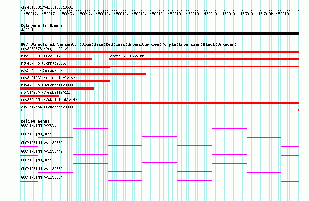Click the magenta gene line for NM_000856
Screen dimensions: 309x201
pyautogui.click(x=160, y=128)
